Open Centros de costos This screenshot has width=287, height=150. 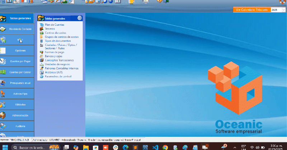(x=55, y=33)
